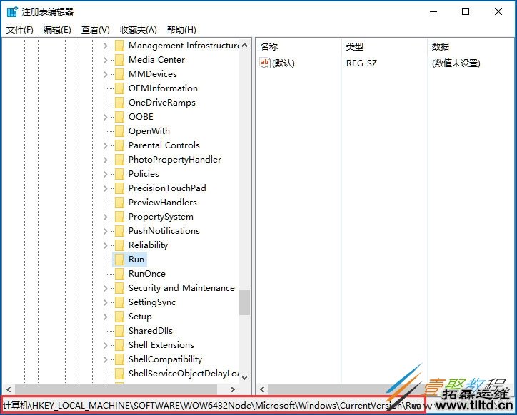
Task: Click the (数值未设置) data cell
Action: point(456,63)
